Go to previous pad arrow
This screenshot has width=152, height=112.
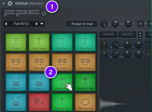click(x=6, y=24)
